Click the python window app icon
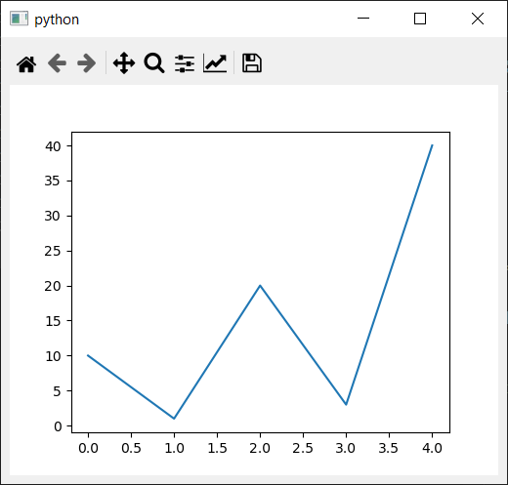This screenshot has width=508, height=485. coord(19,19)
